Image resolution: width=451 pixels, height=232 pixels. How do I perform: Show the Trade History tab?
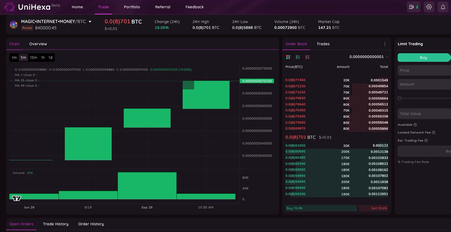coord(56,224)
